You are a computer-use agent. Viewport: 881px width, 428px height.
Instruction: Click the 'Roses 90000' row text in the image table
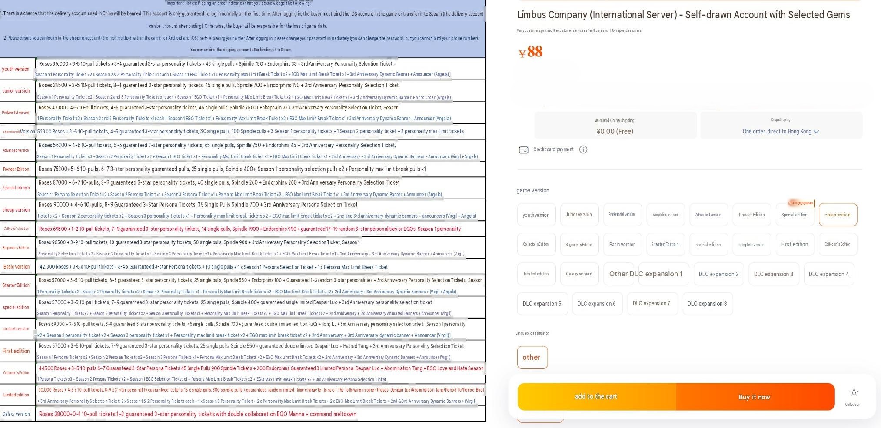click(198, 205)
